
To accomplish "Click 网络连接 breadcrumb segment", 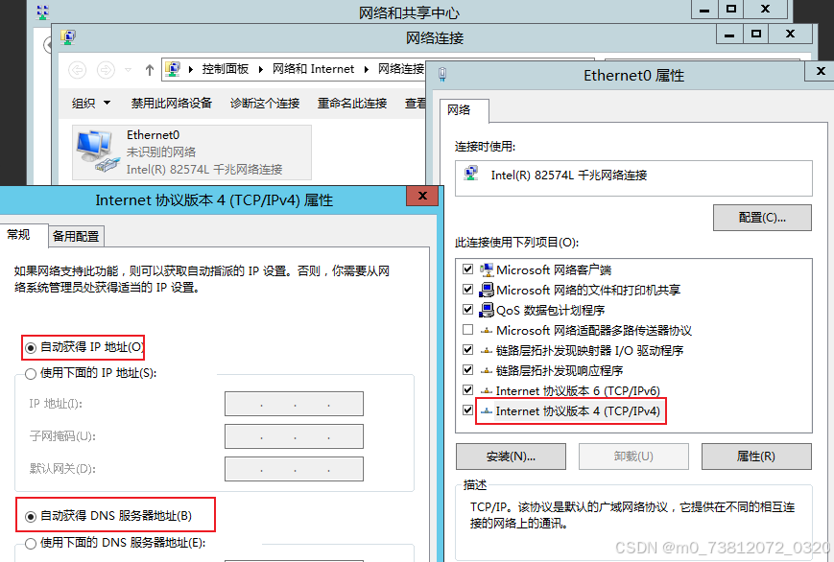I will [401, 69].
